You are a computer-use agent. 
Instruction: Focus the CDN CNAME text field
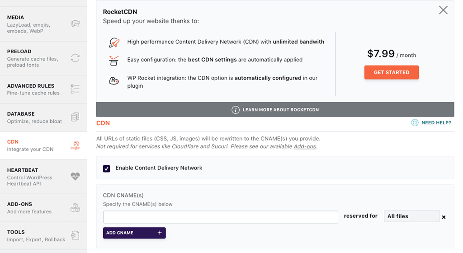221,217
